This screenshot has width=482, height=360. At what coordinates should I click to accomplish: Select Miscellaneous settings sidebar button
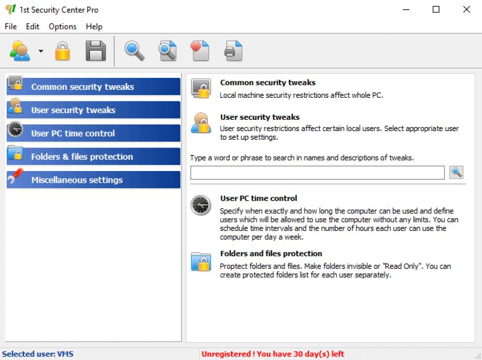tap(93, 180)
